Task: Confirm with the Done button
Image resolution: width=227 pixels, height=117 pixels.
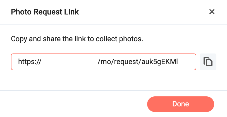Action: (x=181, y=104)
